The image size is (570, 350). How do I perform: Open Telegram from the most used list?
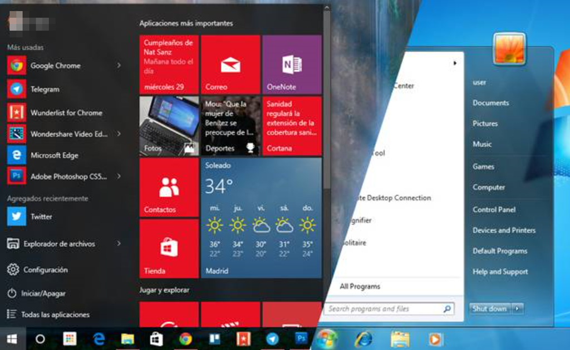click(45, 89)
